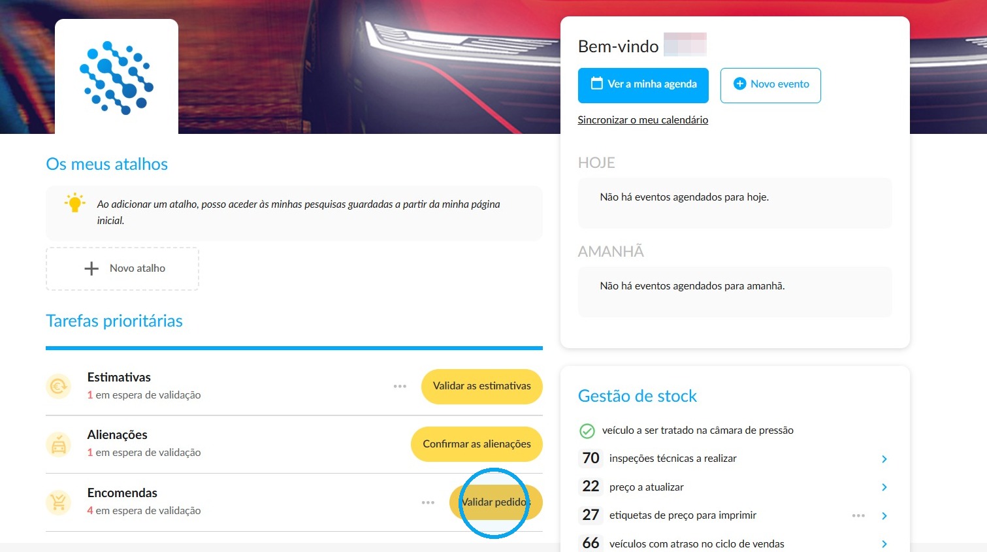The image size is (987, 552).
Task: Expand inspeções técnicas a realizar chevron
Action: (x=884, y=459)
